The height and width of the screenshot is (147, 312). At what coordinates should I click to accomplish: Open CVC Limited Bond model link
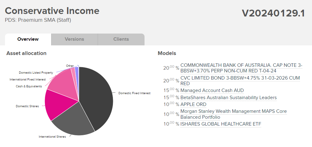tap(240, 80)
